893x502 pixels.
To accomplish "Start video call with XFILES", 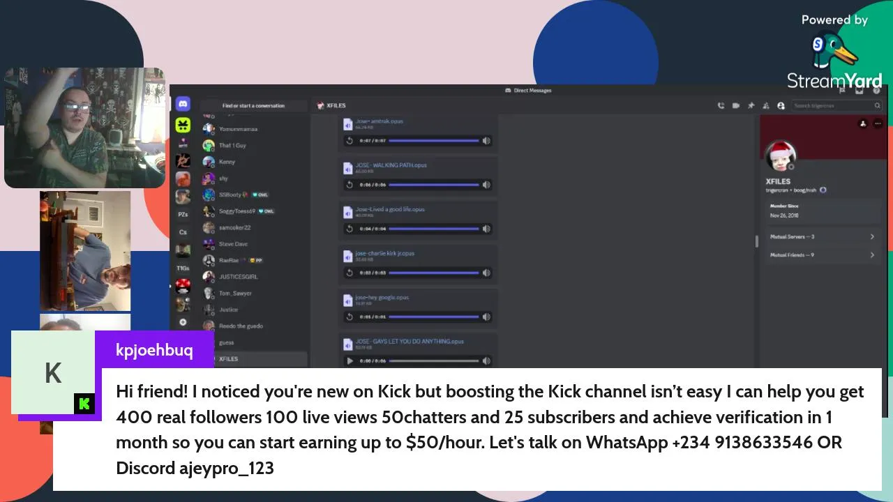I will coord(736,106).
